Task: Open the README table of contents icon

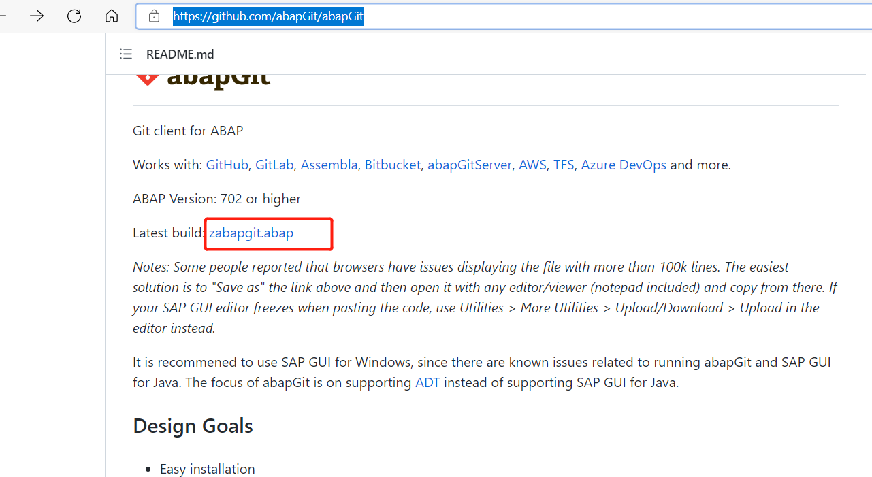Action: coord(126,54)
